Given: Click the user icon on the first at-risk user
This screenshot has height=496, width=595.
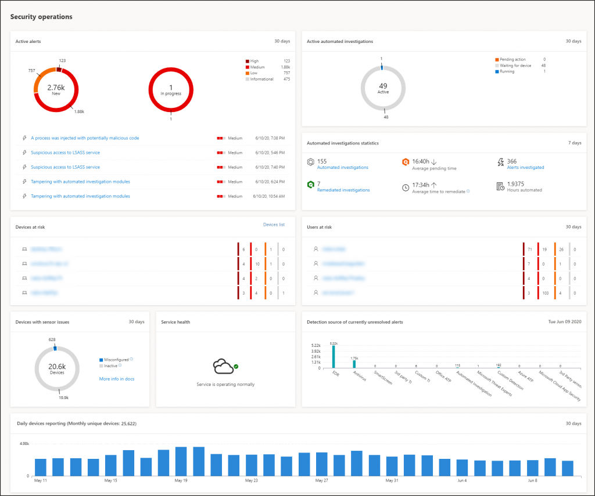Looking at the screenshot, I should tap(317, 249).
